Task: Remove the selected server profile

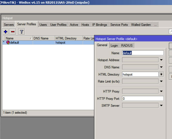Action: coord(13,32)
